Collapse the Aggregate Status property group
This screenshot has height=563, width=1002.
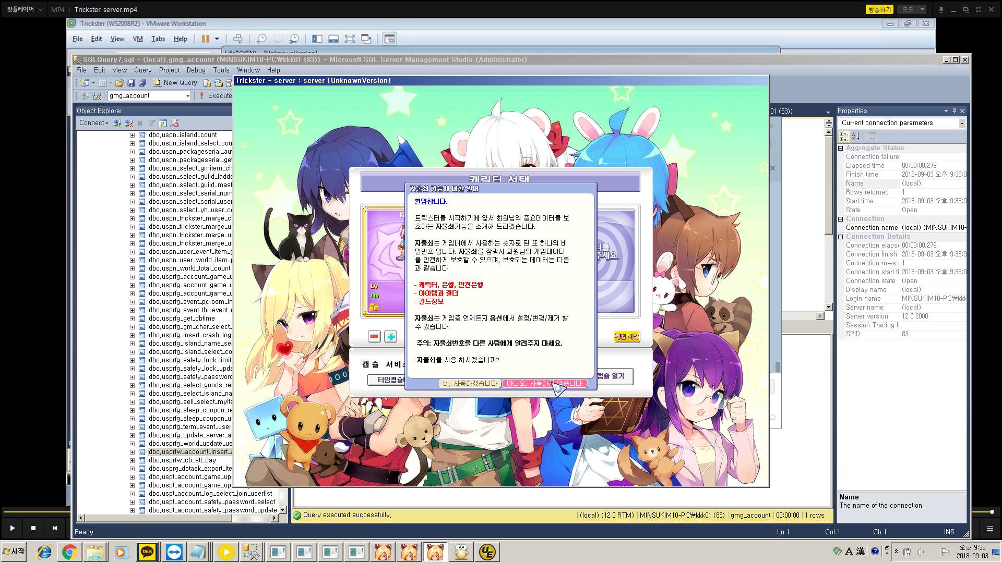tap(841, 148)
